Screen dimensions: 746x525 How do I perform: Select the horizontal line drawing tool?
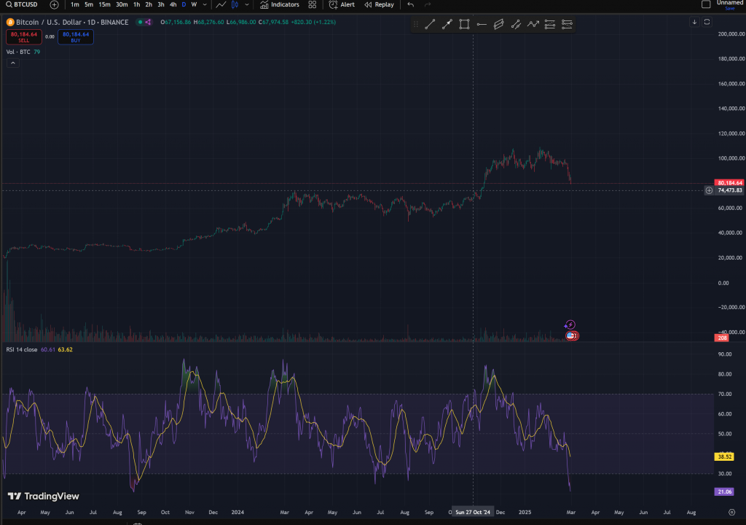tap(482, 24)
